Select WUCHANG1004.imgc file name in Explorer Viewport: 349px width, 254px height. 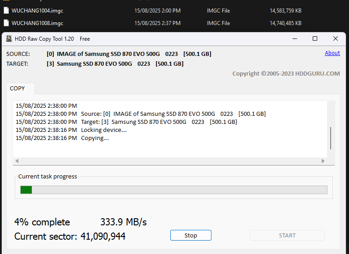pyautogui.click(x=37, y=11)
